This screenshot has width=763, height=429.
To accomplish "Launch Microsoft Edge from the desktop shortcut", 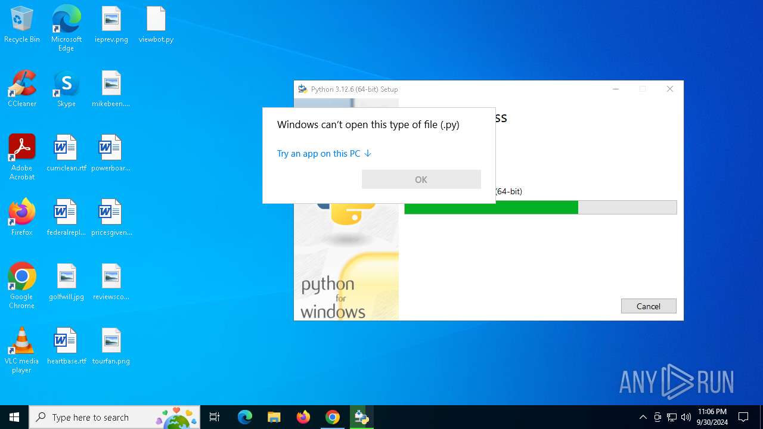I will click(x=66, y=28).
